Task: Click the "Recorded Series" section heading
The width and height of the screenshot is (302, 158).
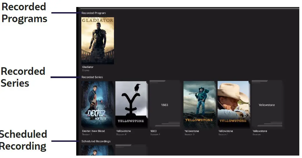Action: [92, 77]
